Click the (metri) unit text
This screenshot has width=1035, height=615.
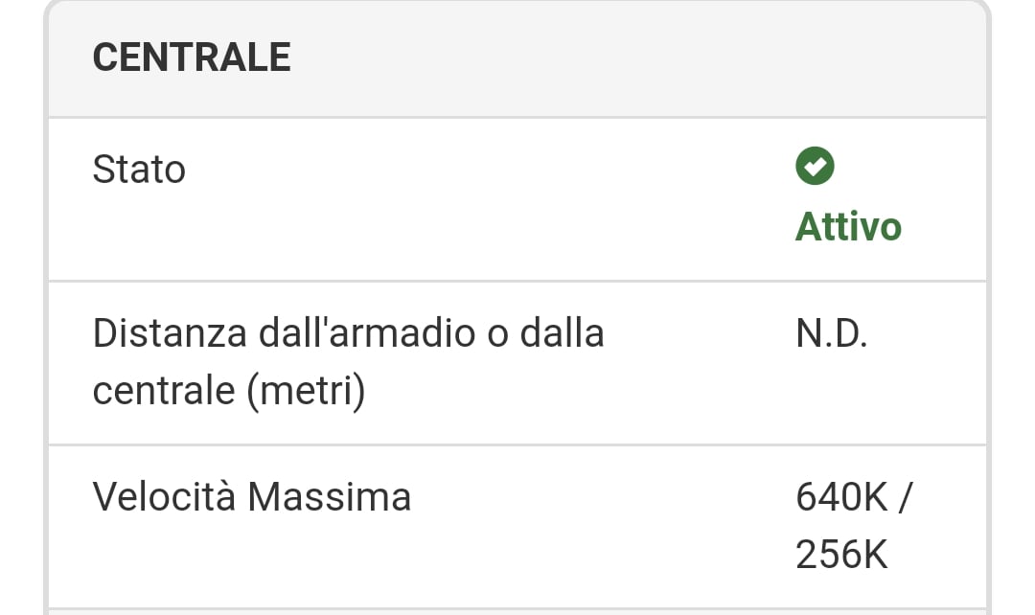[307, 391]
